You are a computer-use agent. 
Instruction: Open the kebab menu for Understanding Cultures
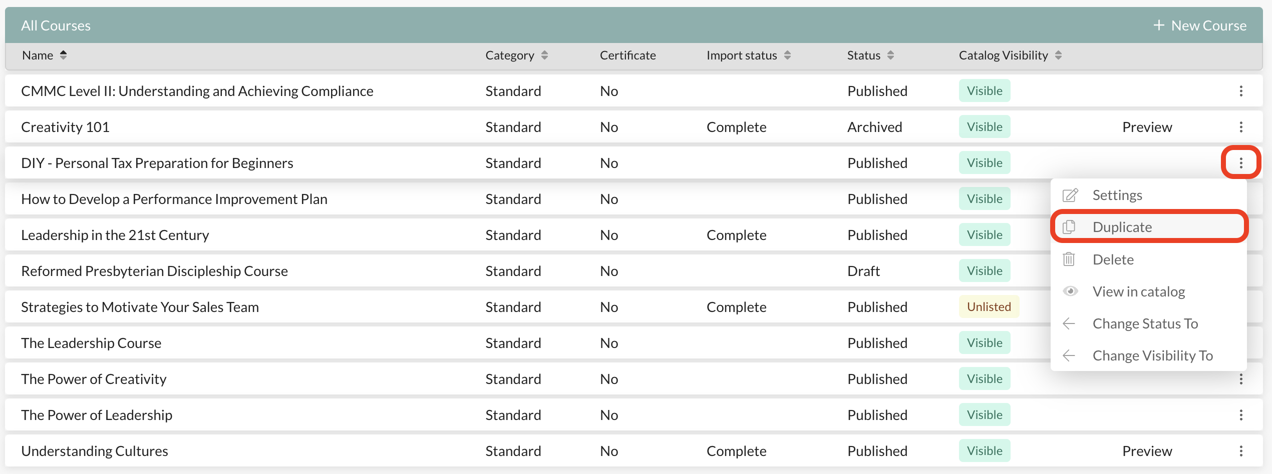[x=1241, y=450]
